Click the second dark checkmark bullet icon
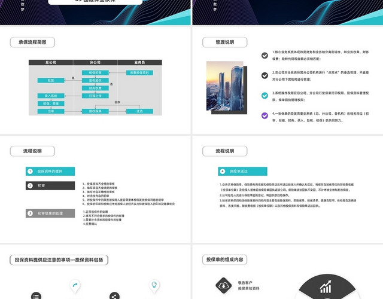 [x=265, y=76]
